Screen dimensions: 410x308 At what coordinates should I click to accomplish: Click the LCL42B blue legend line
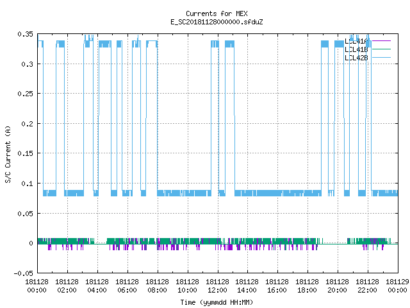click(x=381, y=57)
